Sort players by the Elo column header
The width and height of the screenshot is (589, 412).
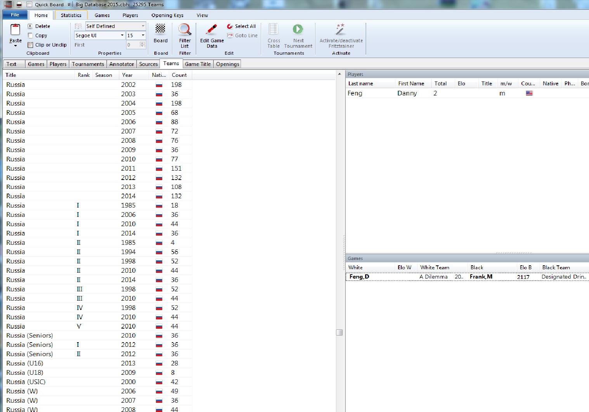point(466,83)
